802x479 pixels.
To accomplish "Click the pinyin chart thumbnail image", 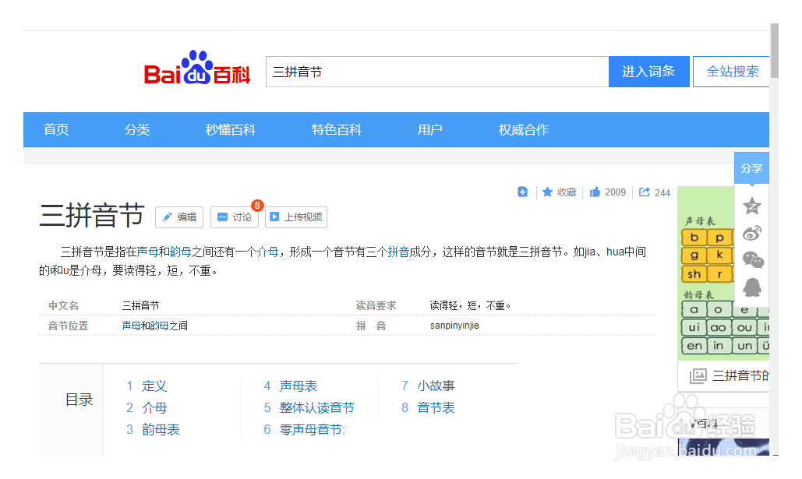I will click(x=704, y=273).
